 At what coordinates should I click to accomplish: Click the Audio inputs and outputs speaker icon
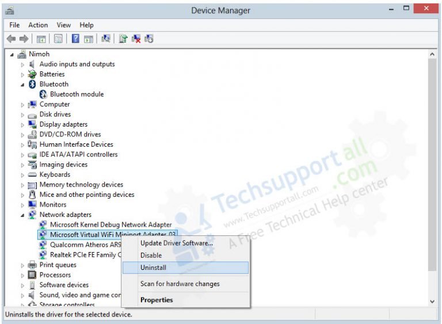[32, 64]
